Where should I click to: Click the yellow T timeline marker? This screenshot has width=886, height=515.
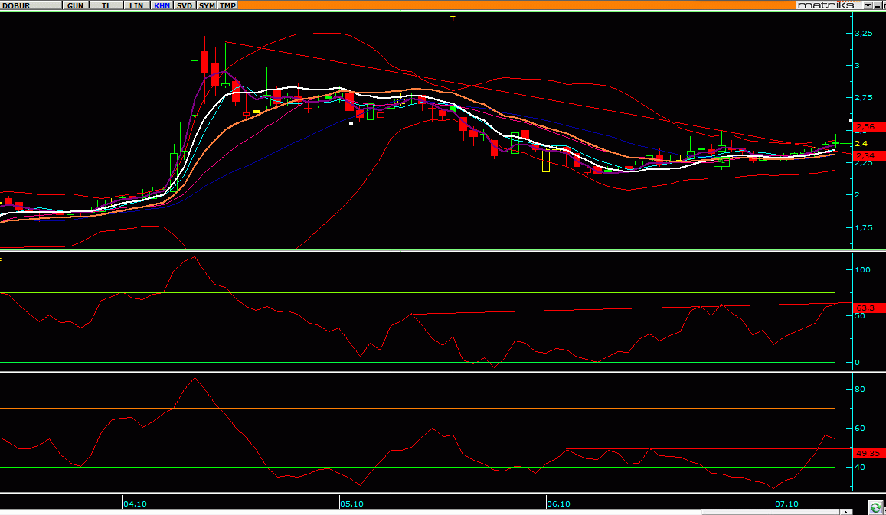pyautogui.click(x=453, y=18)
